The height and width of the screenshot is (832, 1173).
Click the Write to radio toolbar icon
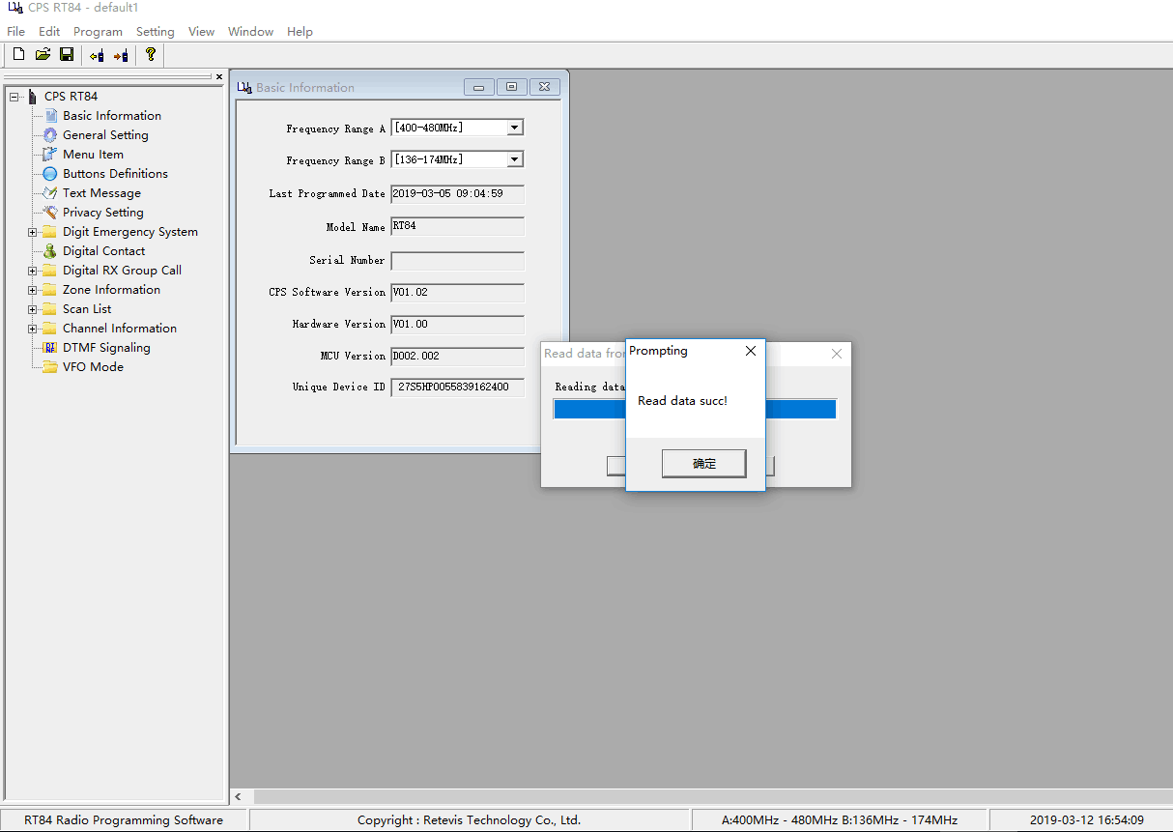121,55
